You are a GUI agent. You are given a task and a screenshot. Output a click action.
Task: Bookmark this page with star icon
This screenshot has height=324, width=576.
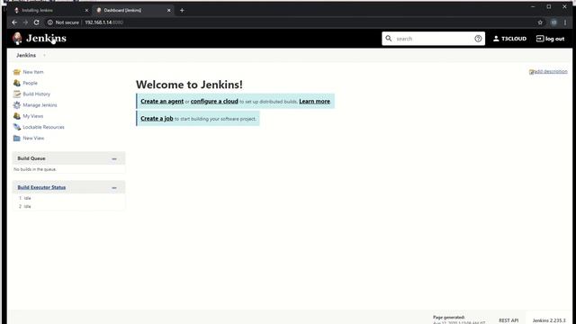[x=540, y=22]
